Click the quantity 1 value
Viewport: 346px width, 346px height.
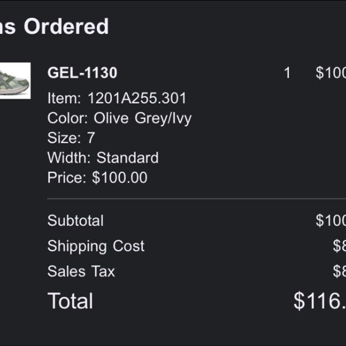[x=287, y=73]
